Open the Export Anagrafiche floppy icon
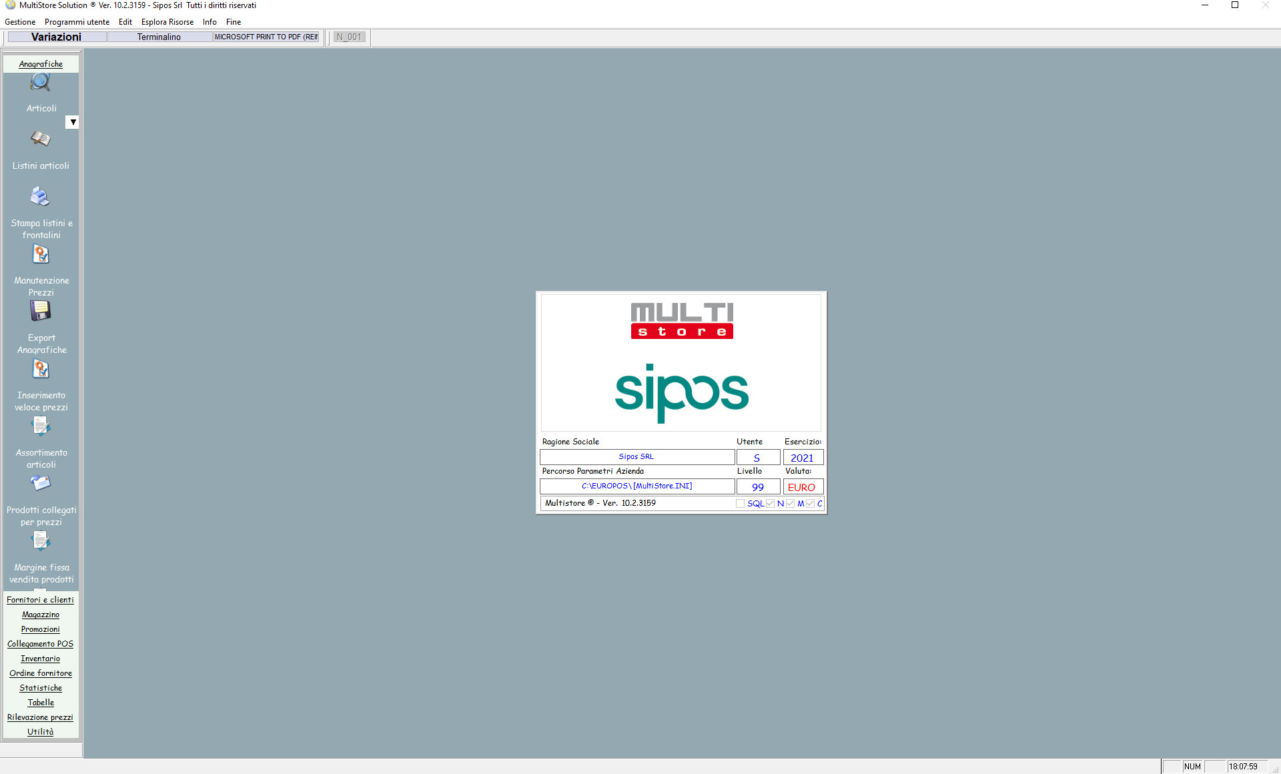Viewport: 1281px width, 774px height. 41,311
